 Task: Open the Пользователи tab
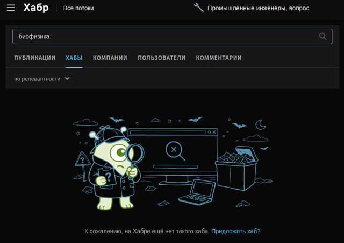[161, 58]
